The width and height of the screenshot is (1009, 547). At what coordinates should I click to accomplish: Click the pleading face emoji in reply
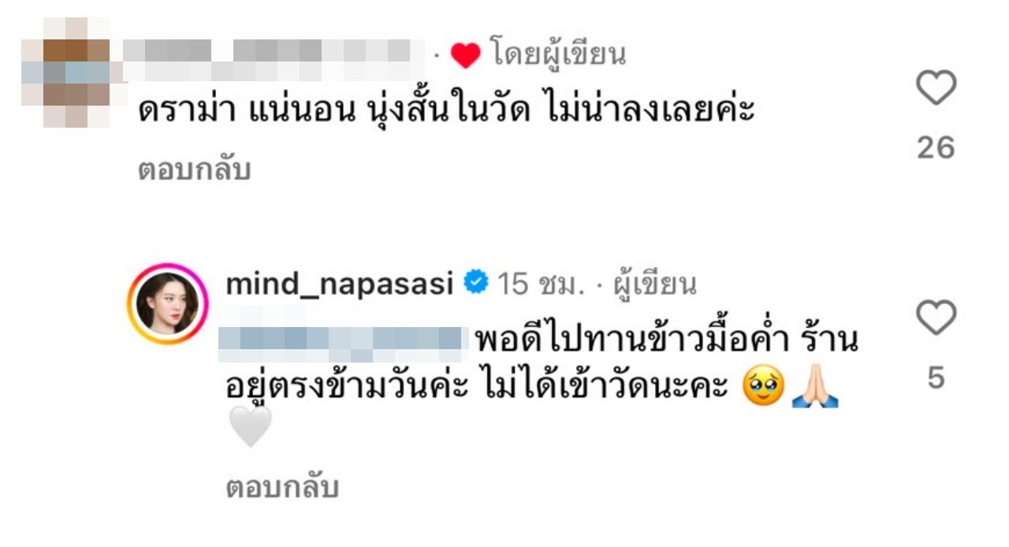tap(764, 388)
